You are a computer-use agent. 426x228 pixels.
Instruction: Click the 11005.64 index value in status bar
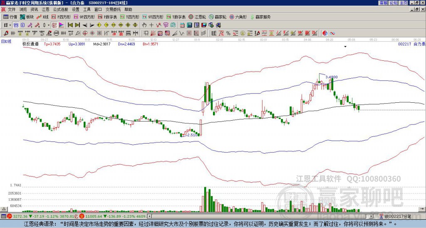click(x=93, y=216)
